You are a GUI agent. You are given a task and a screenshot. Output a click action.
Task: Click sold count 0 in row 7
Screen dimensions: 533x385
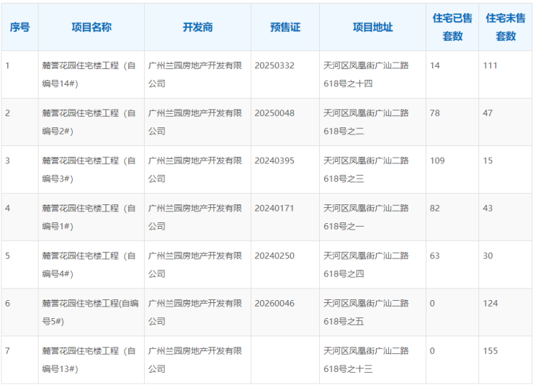432,350
